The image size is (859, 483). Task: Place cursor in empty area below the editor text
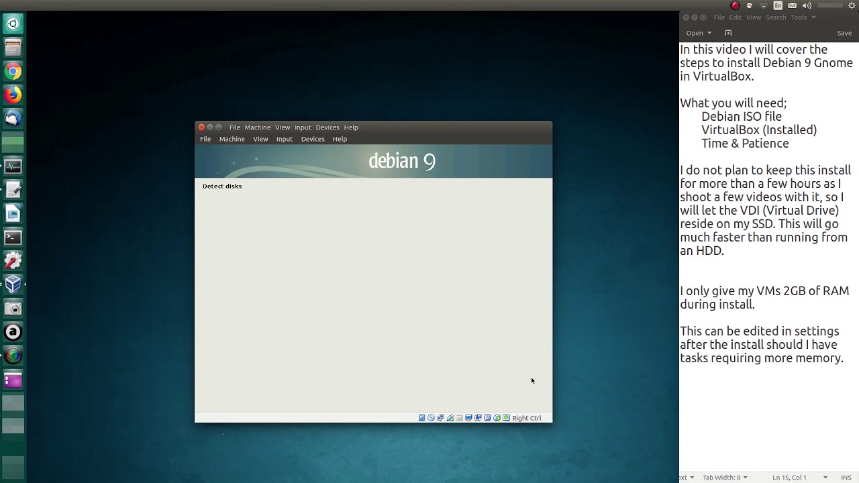768,419
